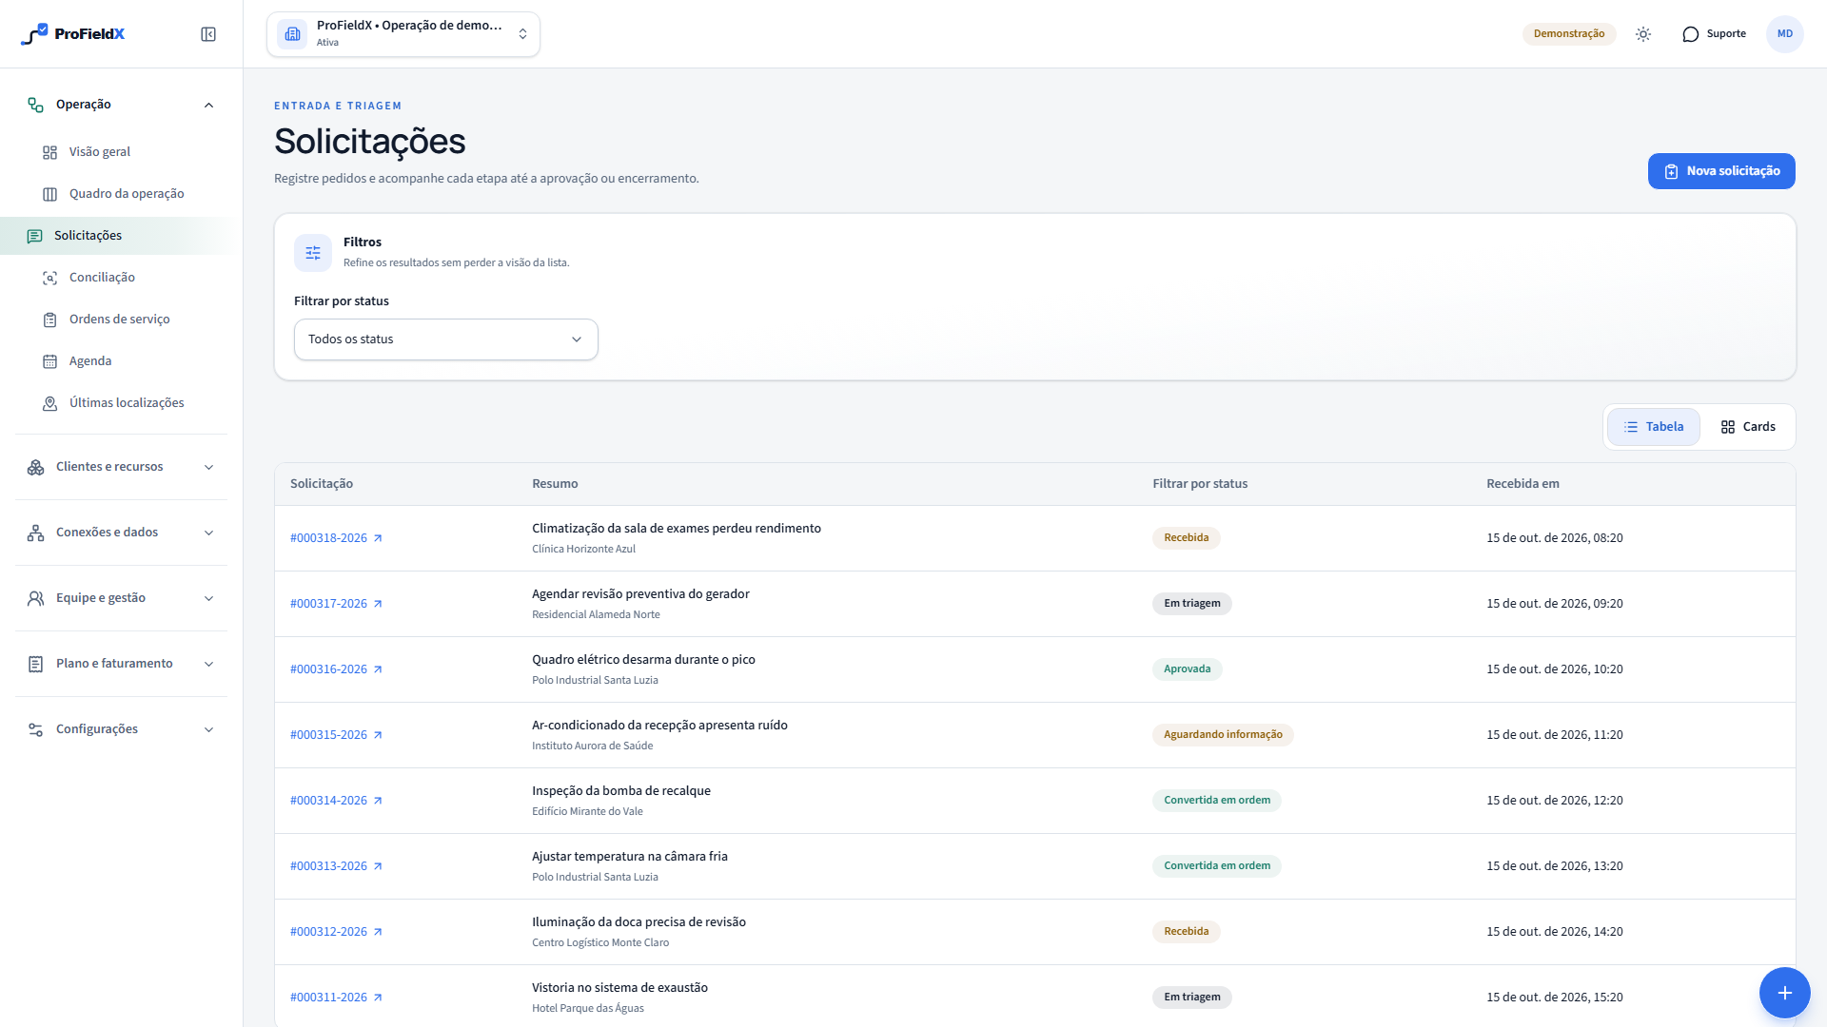Click Vistoria no sistema de exaustão
The width and height of the screenshot is (1827, 1027).
point(619,988)
